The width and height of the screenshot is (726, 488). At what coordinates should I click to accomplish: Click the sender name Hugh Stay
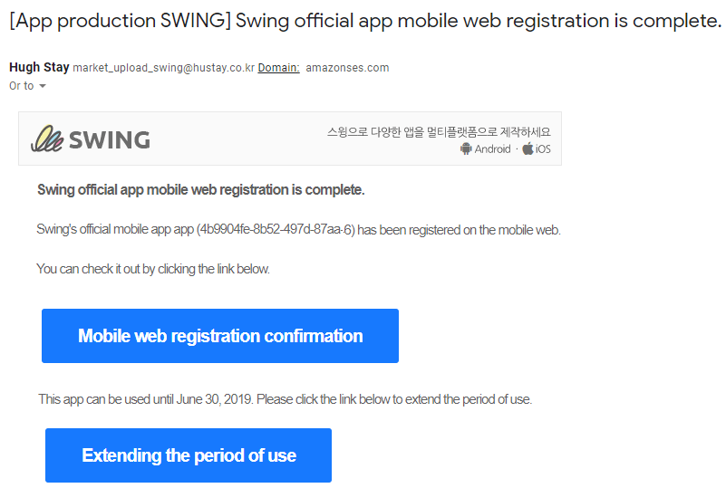[38, 68]
